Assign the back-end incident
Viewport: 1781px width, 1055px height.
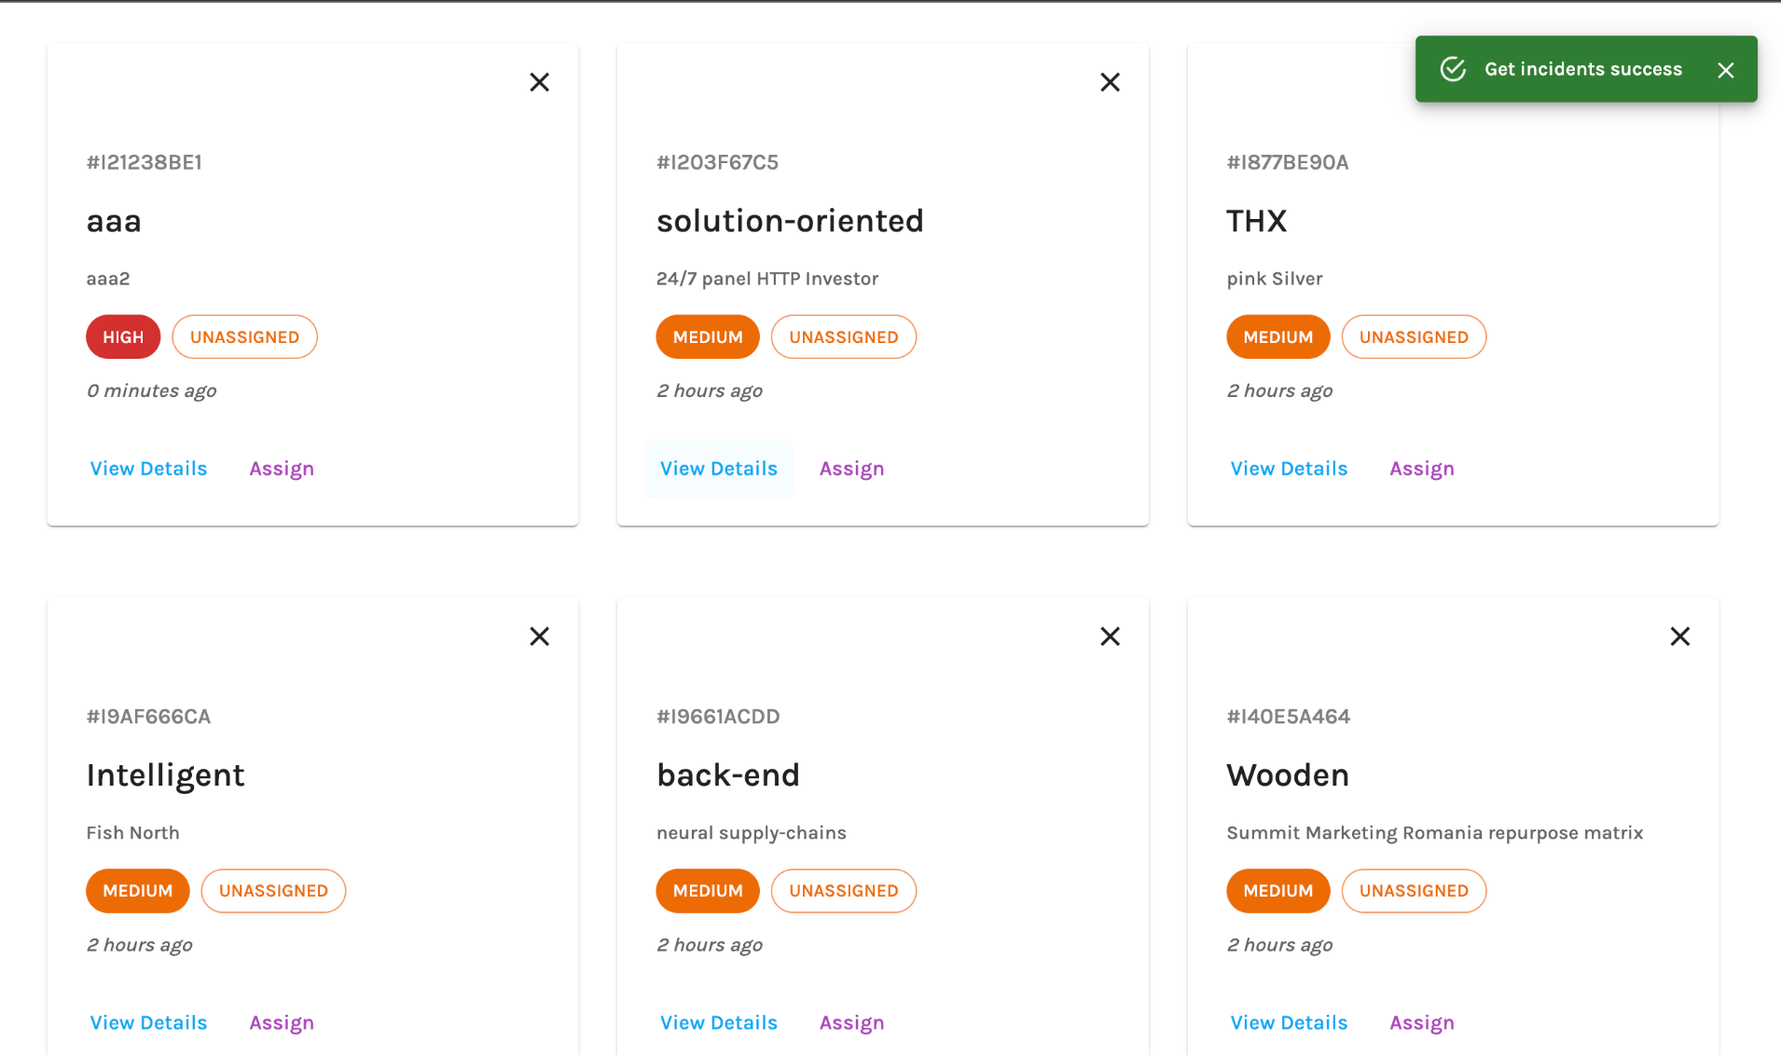(x=851, y=1022)
